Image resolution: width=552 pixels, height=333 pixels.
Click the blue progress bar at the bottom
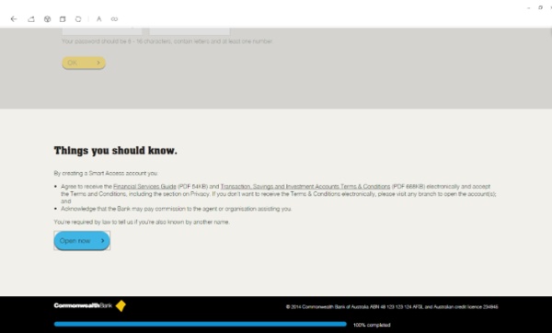(201, 324)
